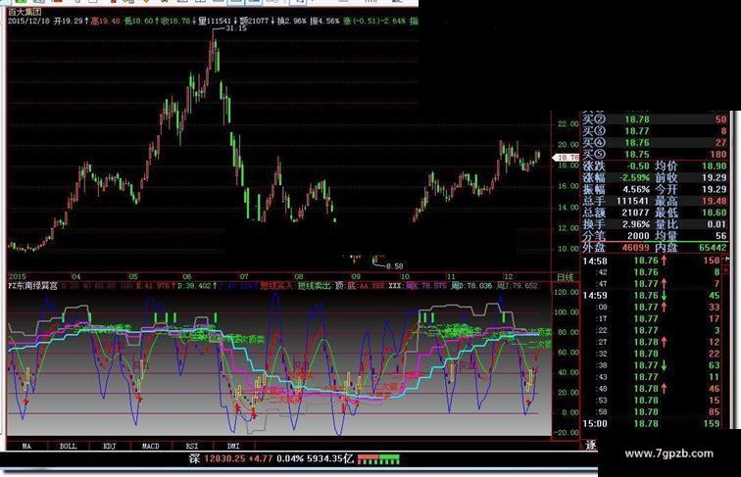Click the 18.78 current price axis tag
Screen dimensions: 741x477
point(567,158)
